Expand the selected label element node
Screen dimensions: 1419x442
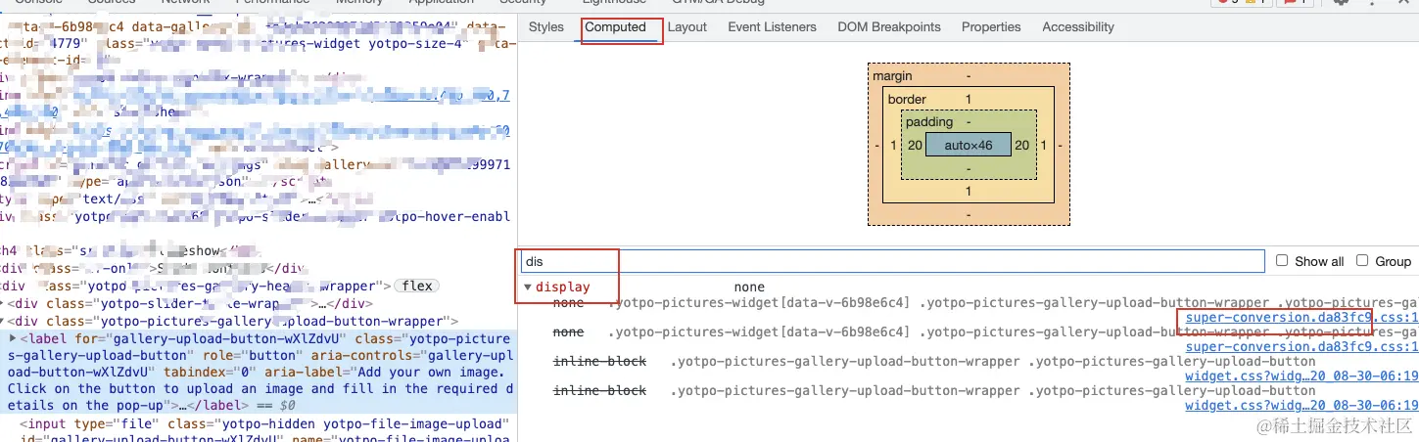(13, 339)
